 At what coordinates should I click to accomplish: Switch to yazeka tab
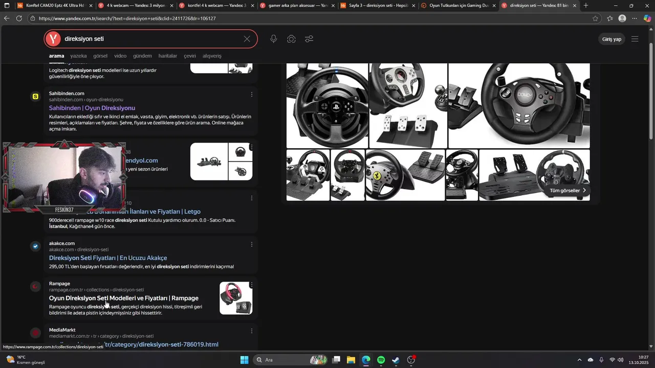(x=78, y=56)
